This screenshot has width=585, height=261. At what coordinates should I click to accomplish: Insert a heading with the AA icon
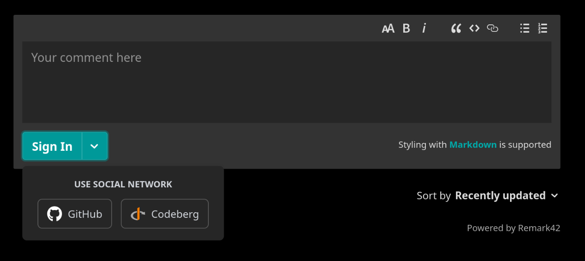pyautogui.click(x=388, y=29)
